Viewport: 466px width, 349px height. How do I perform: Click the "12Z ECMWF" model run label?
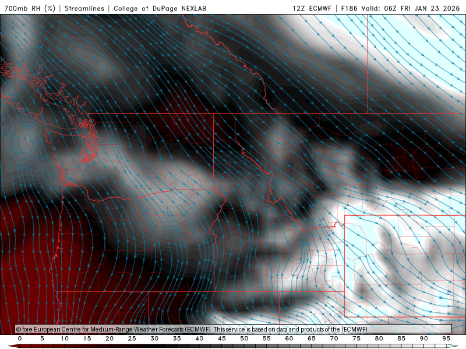(x=312, y=8)
